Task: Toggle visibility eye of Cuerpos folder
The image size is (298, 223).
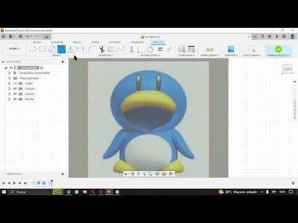Action: coord(15,89)
